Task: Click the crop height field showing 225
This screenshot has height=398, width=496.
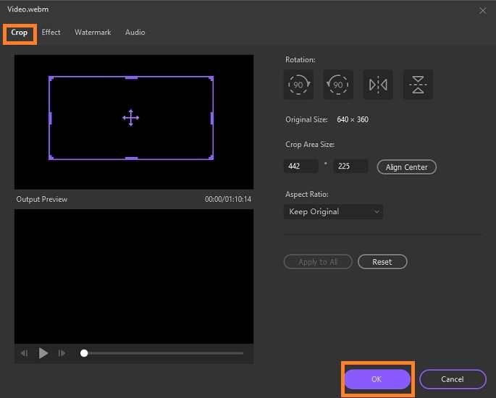Action: tap(350, 166)
